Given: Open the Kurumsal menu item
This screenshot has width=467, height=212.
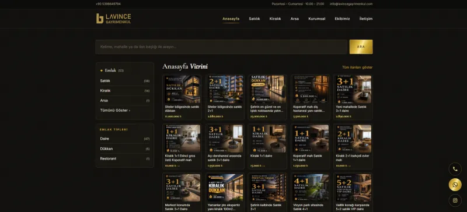Looking at the screenshot, I should (x=316, y=19).
